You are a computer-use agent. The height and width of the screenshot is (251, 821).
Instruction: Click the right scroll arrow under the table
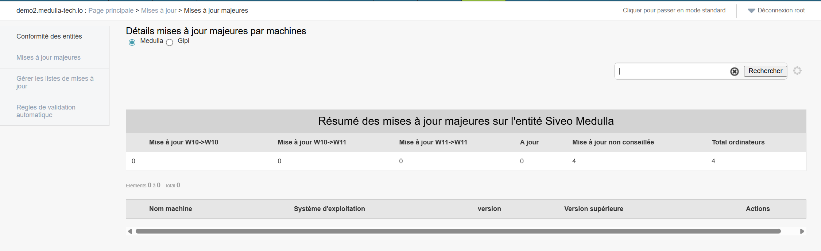click(x=802, y=231)
